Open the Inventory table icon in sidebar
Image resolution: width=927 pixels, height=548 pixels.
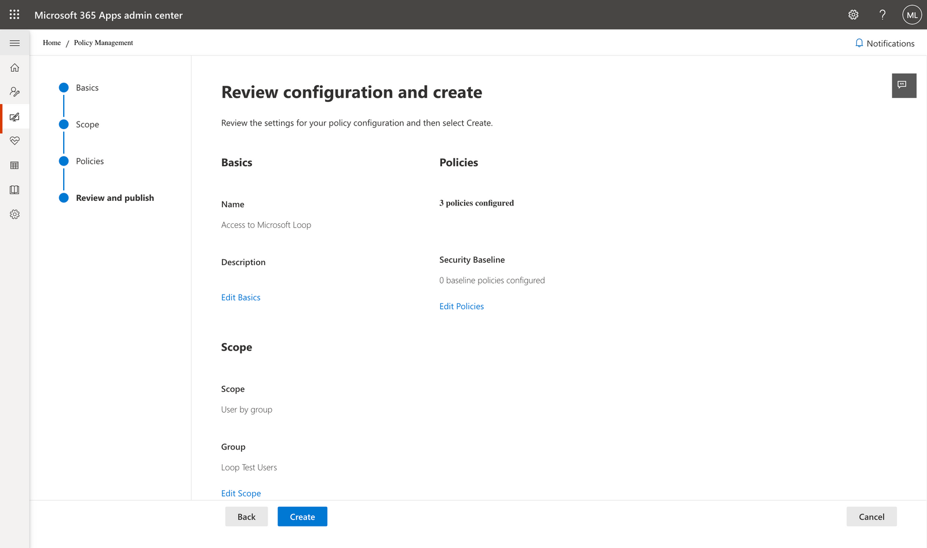(15, 165)
